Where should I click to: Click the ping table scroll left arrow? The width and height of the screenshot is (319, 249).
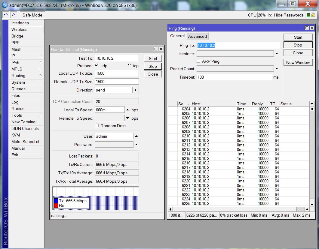(x=170, y=209)
